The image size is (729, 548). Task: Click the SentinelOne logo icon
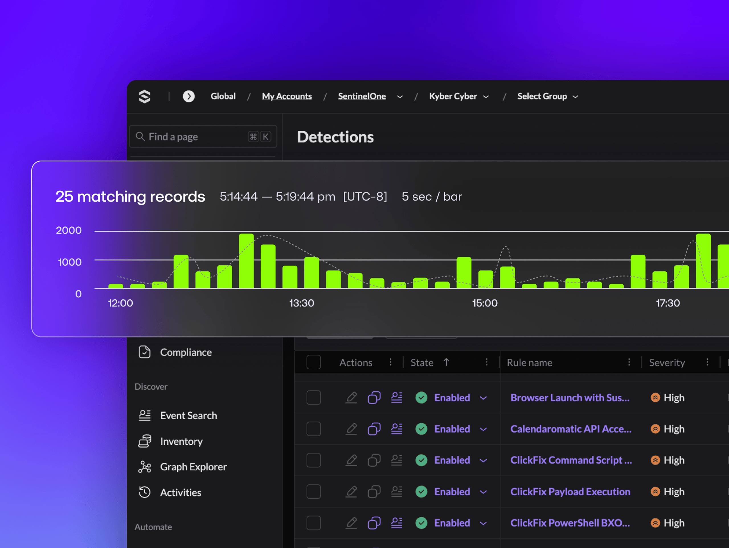click(x=144, y=96)
